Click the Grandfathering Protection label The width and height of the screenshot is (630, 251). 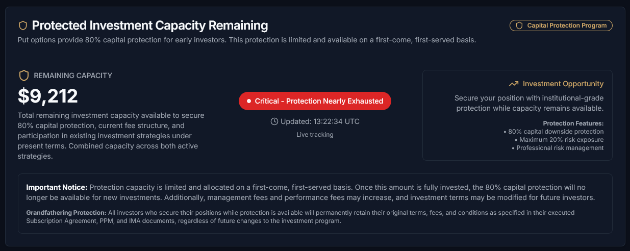66,212
